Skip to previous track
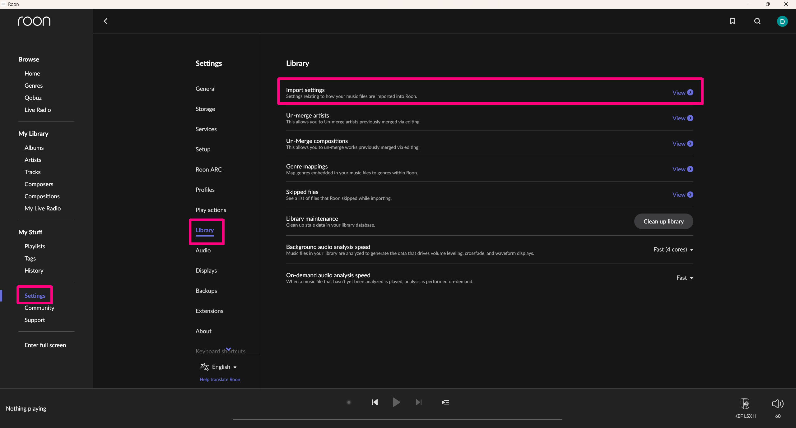The height and width of the screenshot is (428, 796). (x=375, y=402)
